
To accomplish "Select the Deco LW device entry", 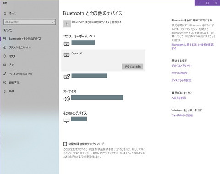I will click(x=103, y=60).
